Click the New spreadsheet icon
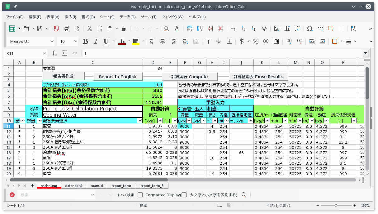Image resolution: width=378 pixels, height=214 pixels. [12, 29]
